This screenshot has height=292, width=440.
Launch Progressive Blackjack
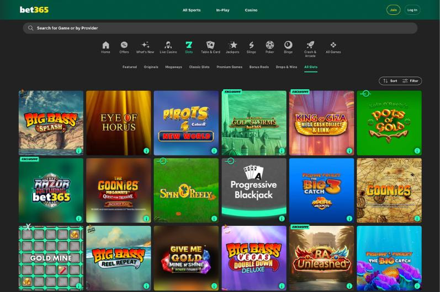pos(254,191)
